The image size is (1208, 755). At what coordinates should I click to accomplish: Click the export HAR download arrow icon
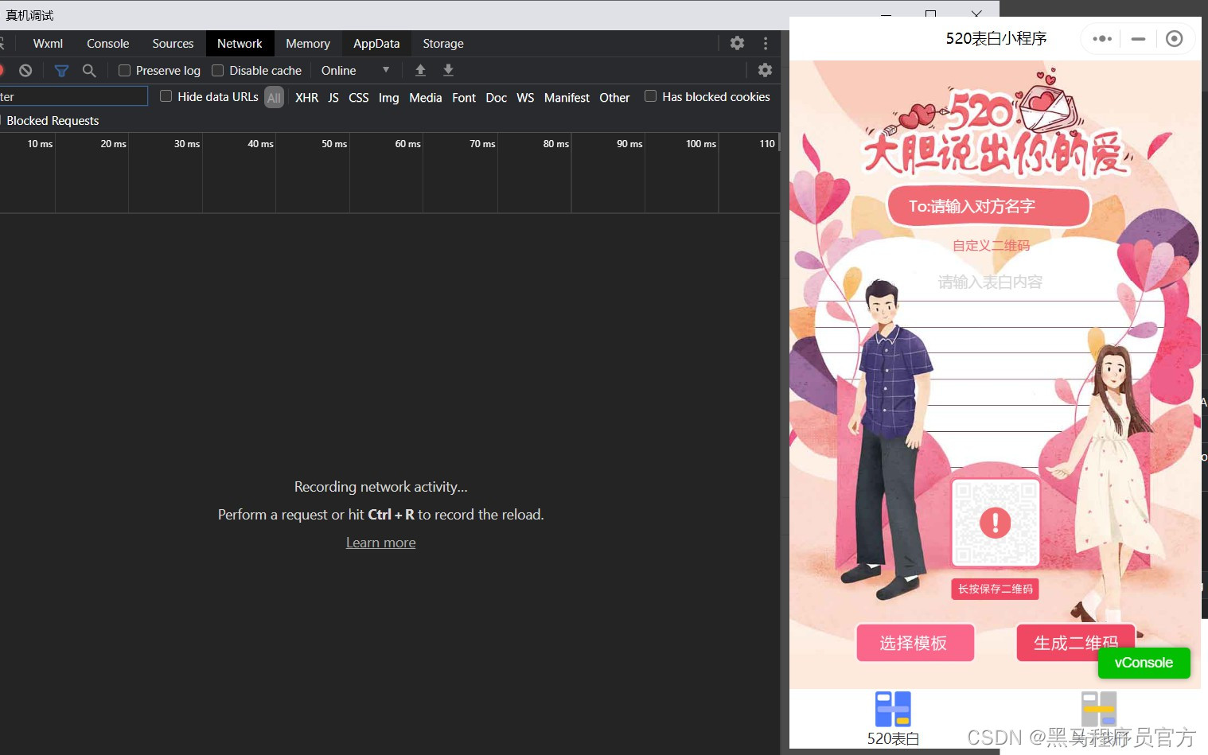point(448,70)
